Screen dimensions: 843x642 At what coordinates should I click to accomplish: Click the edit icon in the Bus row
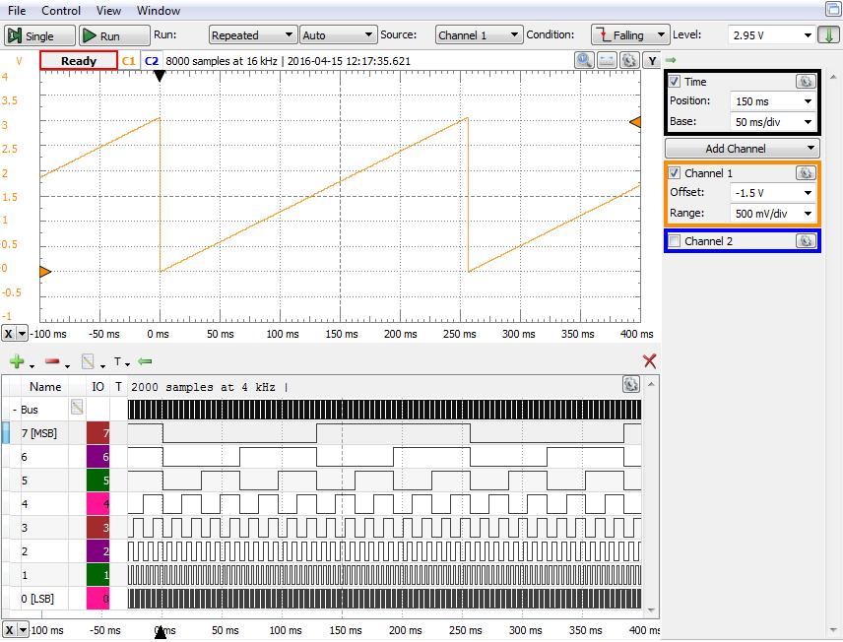[x=77, y=407]
